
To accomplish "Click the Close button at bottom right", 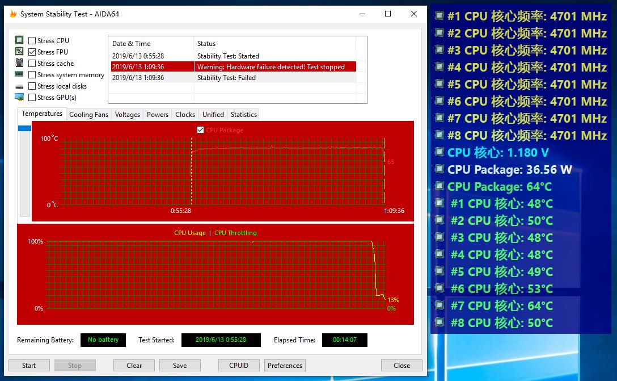I will point(402,365).
